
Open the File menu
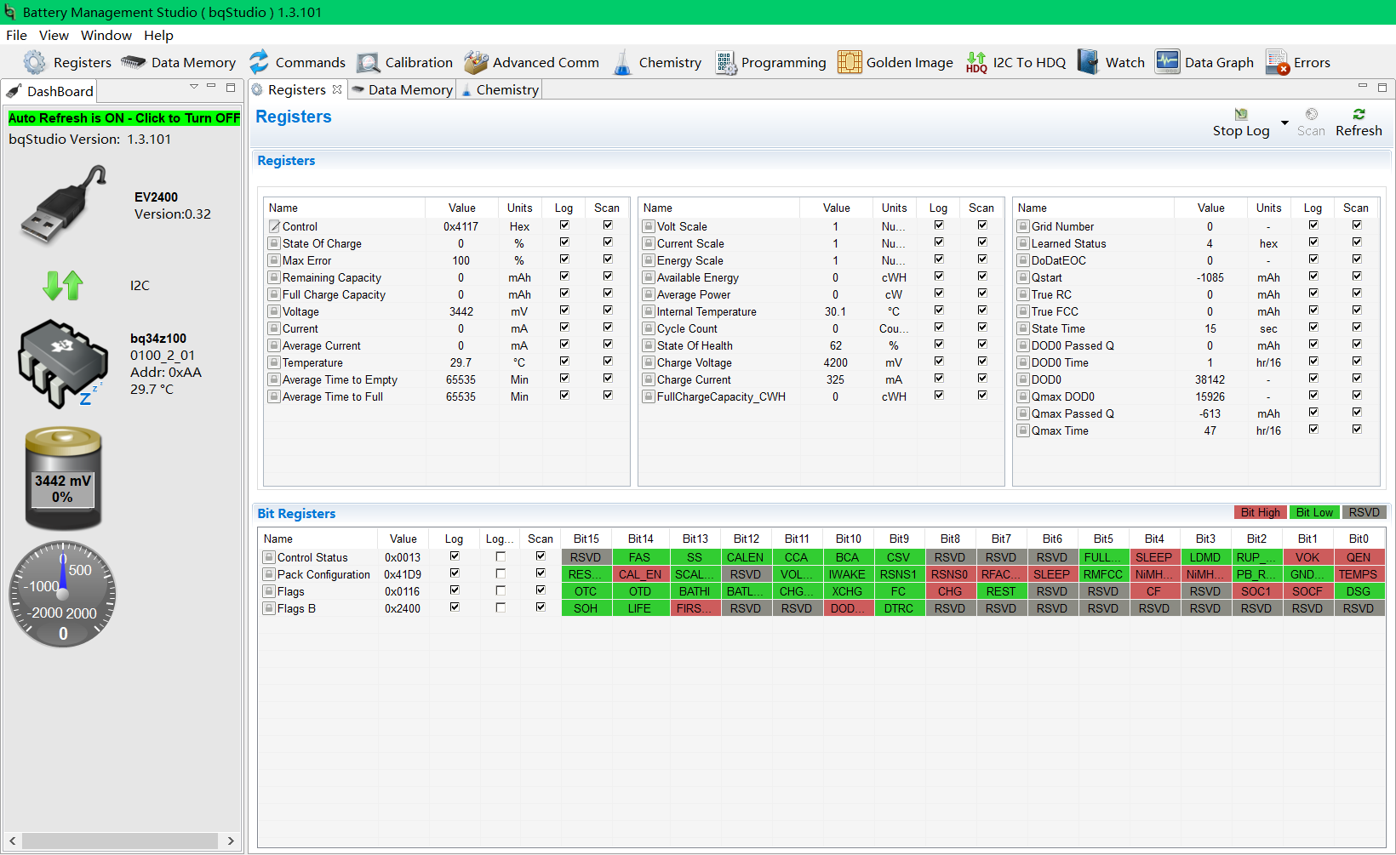point(16,35)
